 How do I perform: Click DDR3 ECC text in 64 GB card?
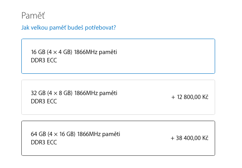tap(43, 142)
